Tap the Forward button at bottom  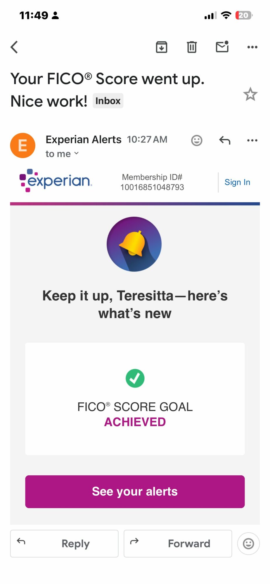click(178, 543)
